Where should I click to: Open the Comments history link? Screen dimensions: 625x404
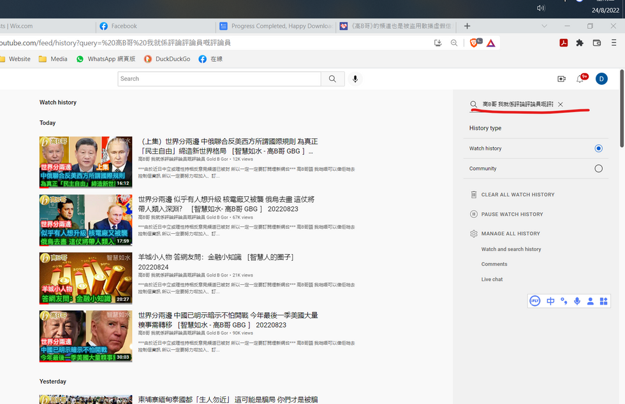(494, 264)
